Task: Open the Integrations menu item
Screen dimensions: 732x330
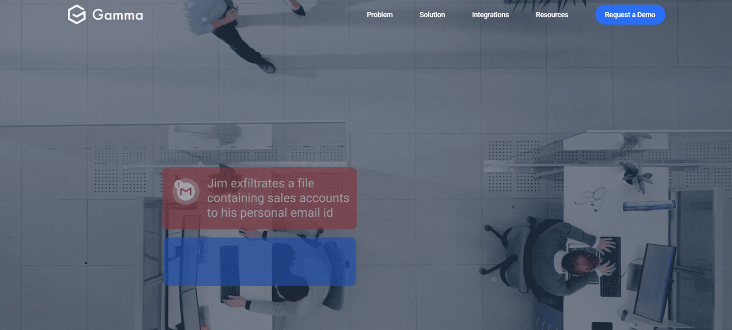Action: pos(490,15)
